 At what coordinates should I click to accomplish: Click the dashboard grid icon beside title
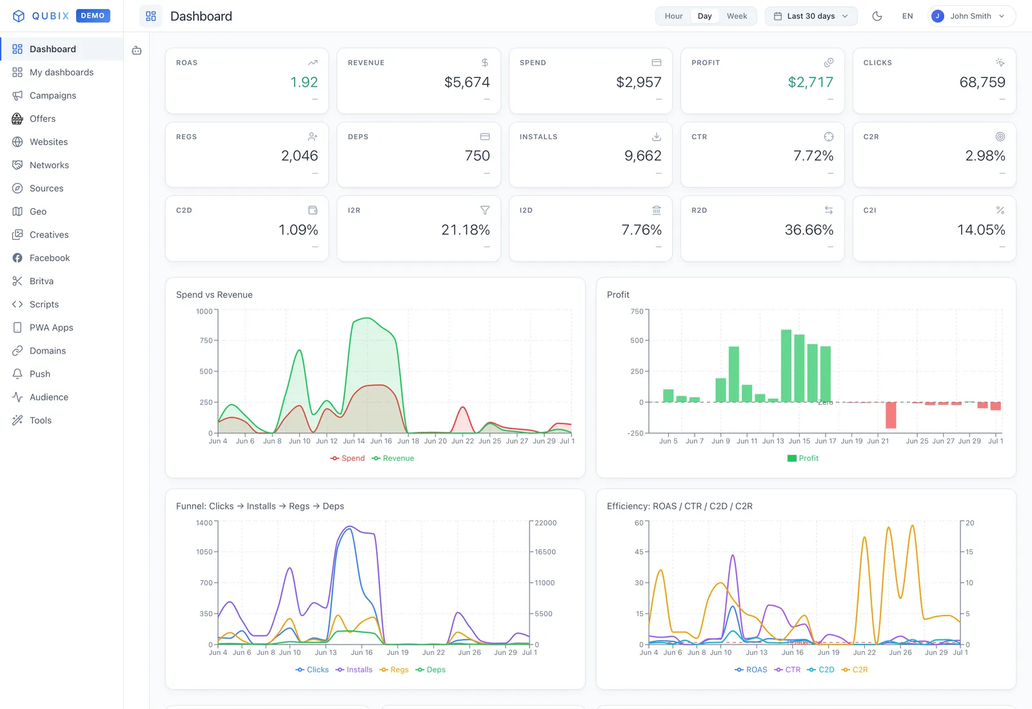(151, 16)
